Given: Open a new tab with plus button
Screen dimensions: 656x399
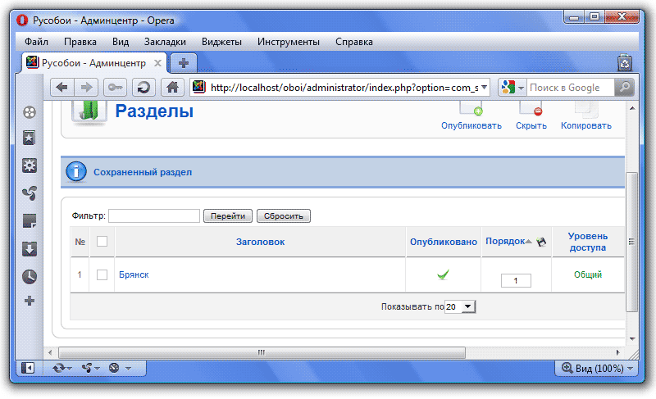Looking at the screenshot, I should tap(184, 63).
